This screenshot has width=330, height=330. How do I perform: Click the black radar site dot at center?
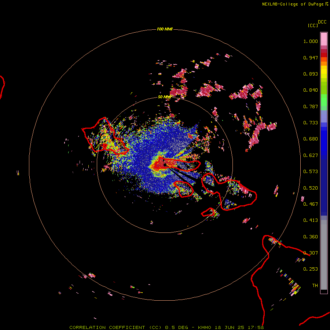tap(165, 165)
